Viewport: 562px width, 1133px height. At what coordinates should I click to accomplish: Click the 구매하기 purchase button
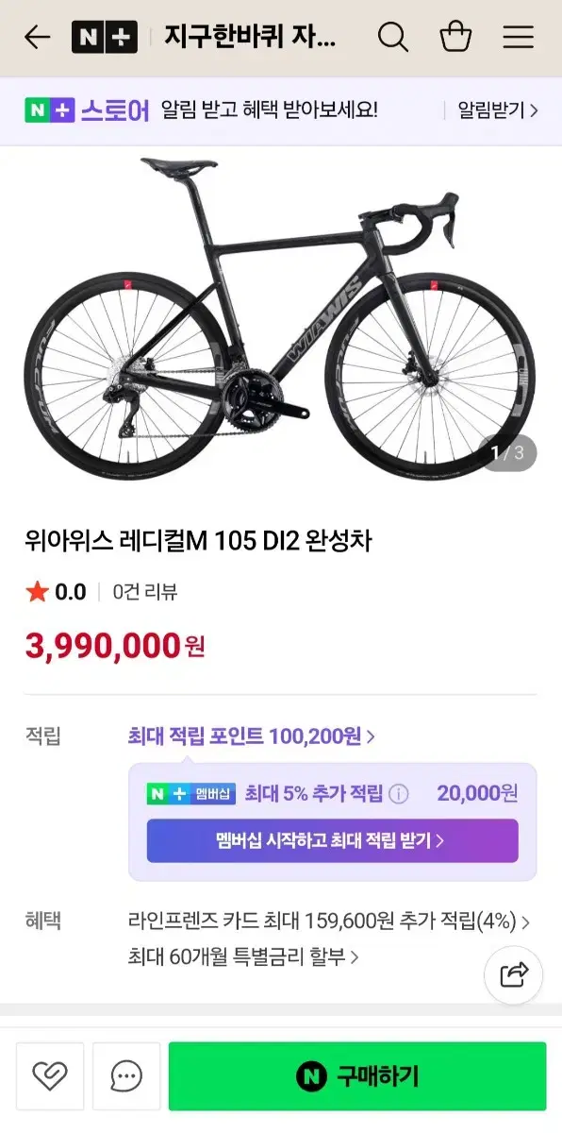[357, 1075]
